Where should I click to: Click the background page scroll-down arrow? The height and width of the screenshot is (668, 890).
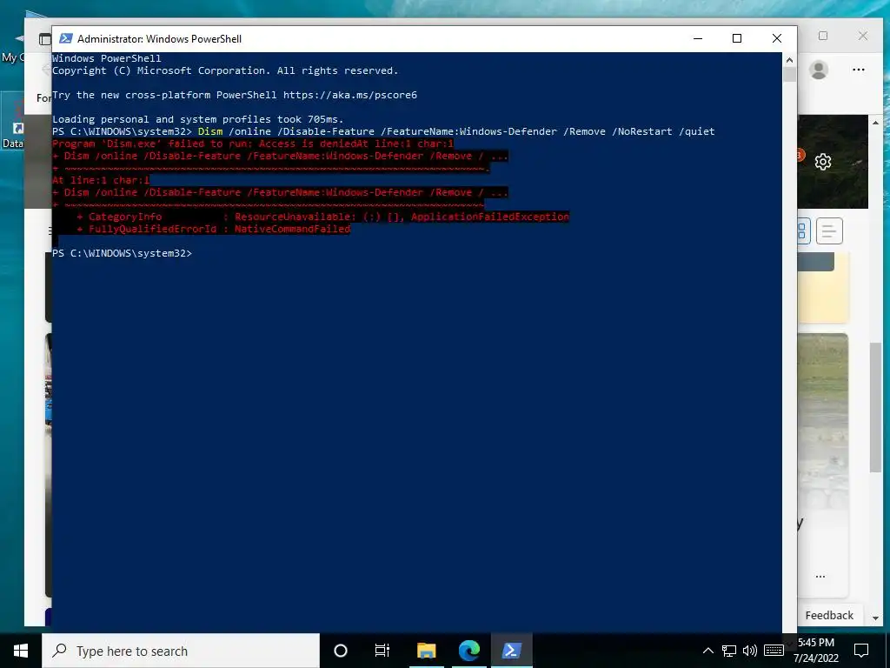tap(875, 618)
